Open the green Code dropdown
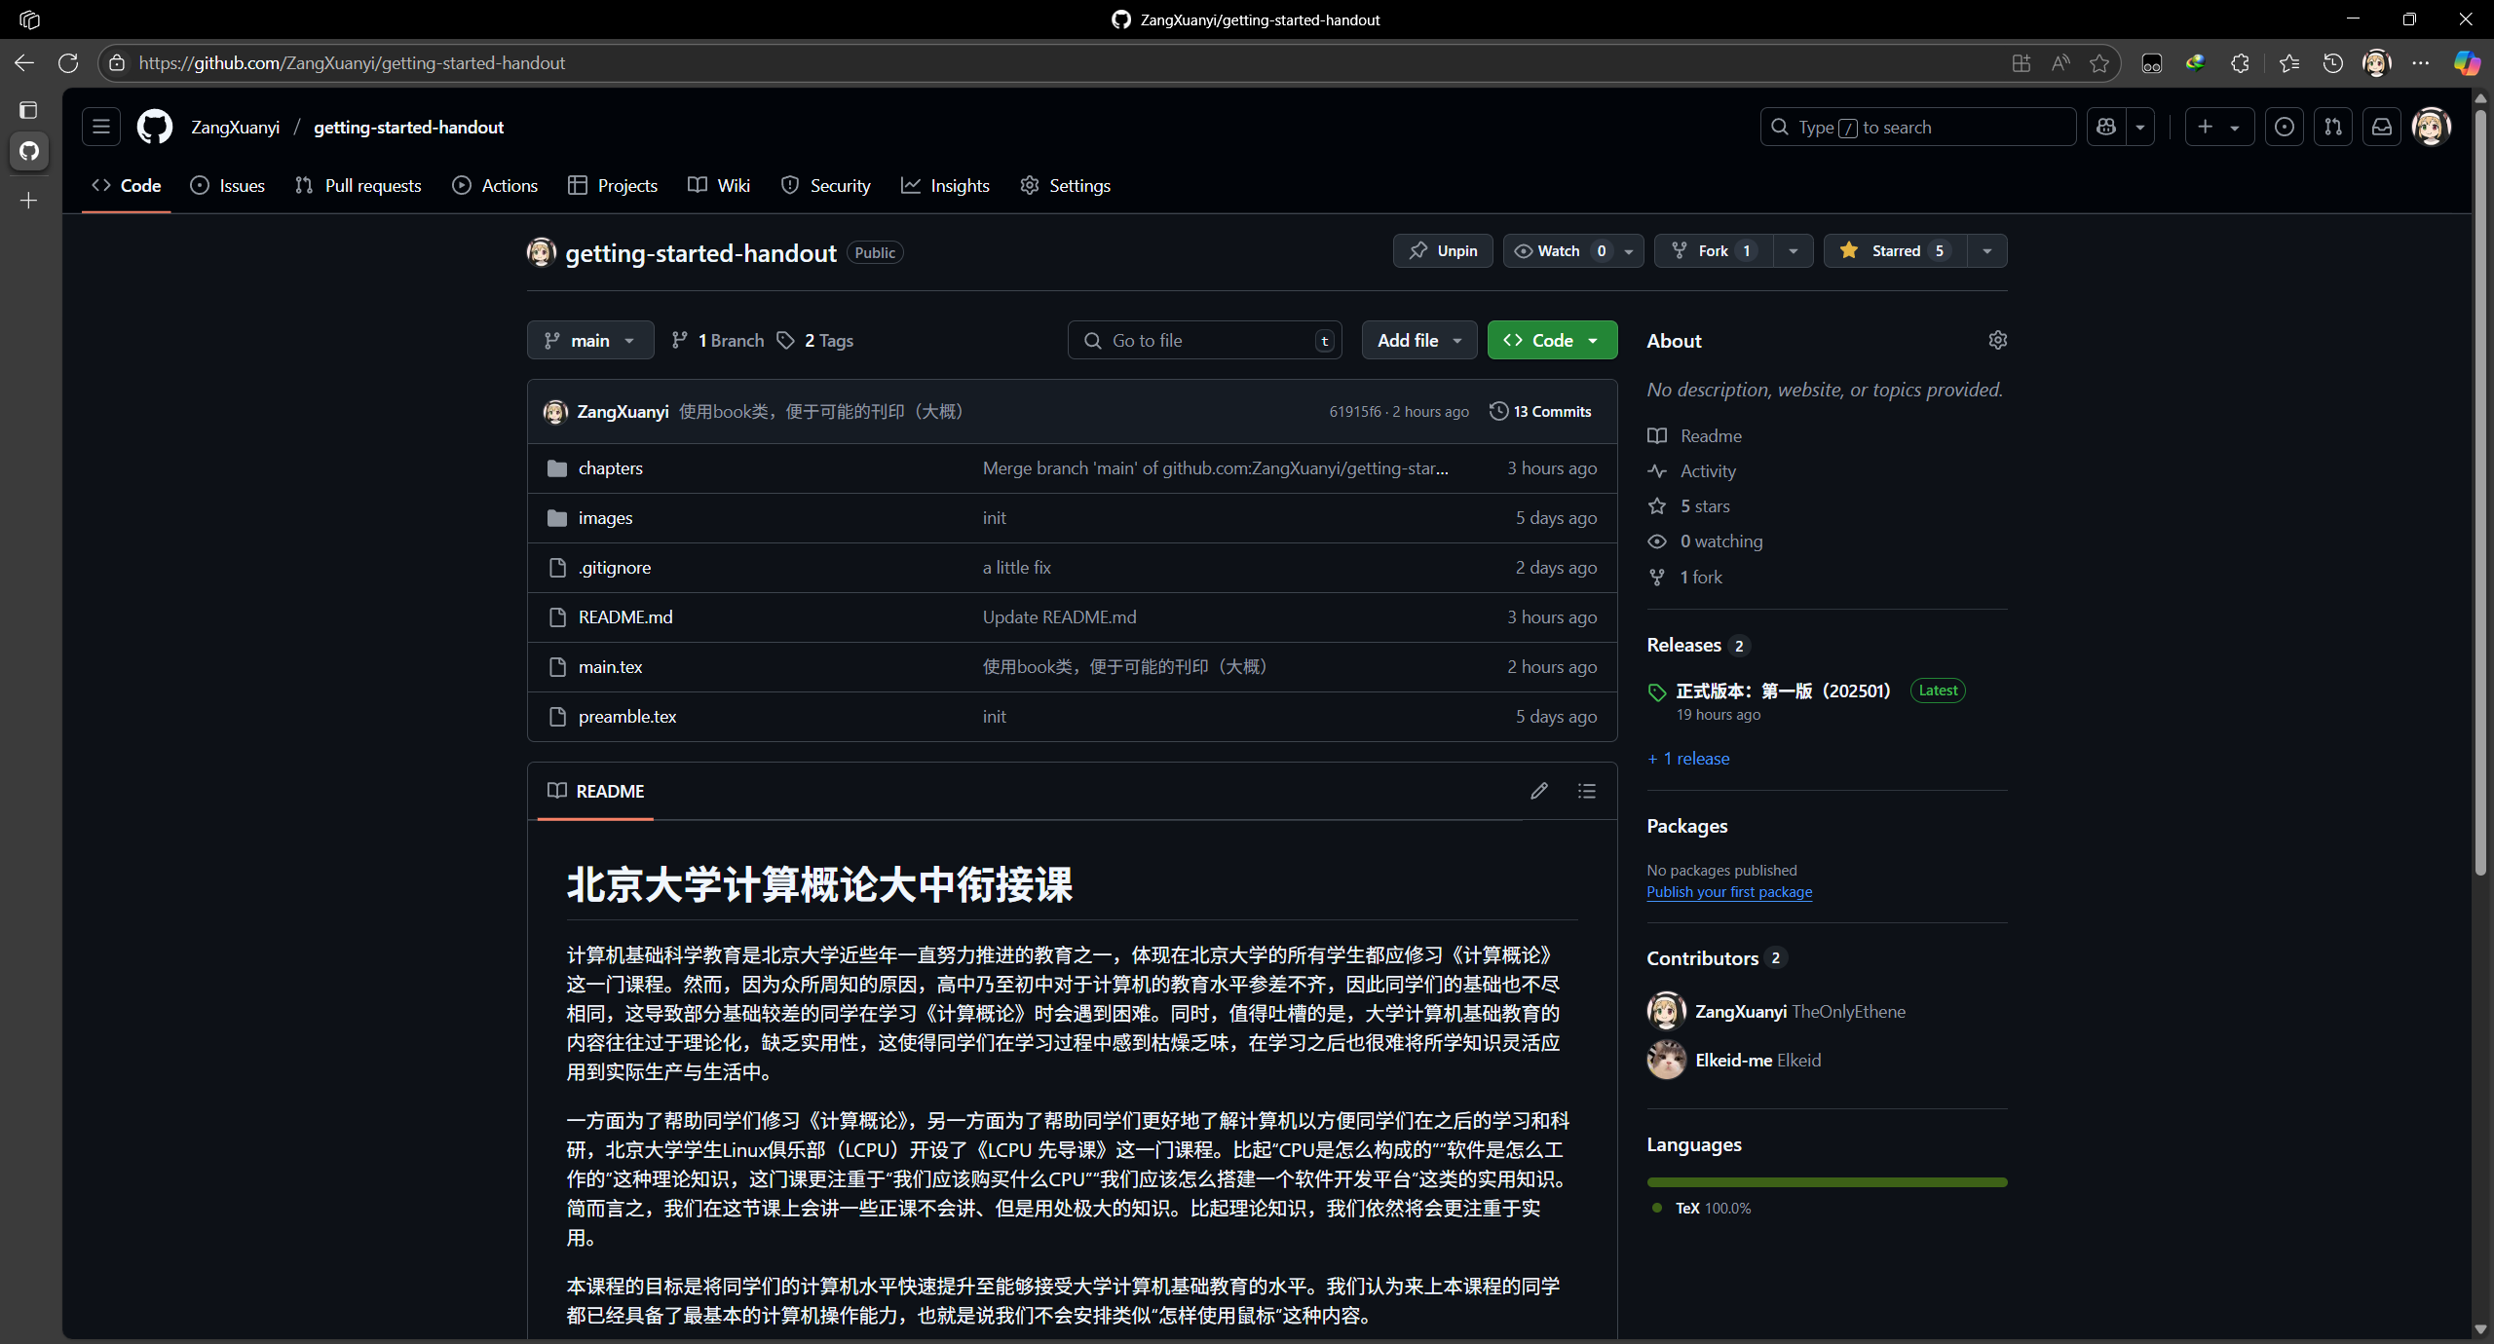This screenshot has height=1344, width=2494. click(x=1552, y=340)
